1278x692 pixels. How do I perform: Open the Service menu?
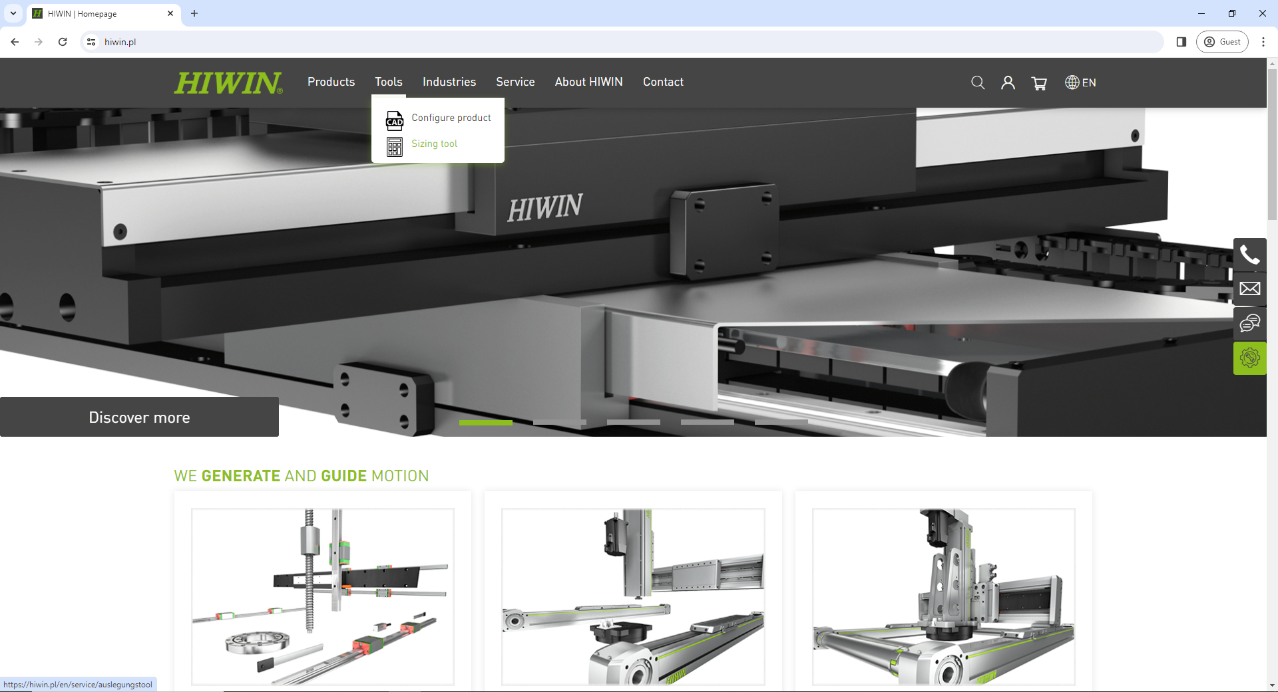pos(515,82)
